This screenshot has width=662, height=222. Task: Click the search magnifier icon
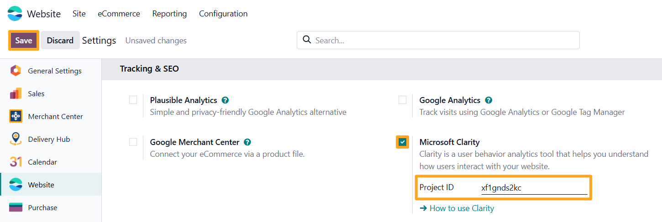click(x=307, y=40)
